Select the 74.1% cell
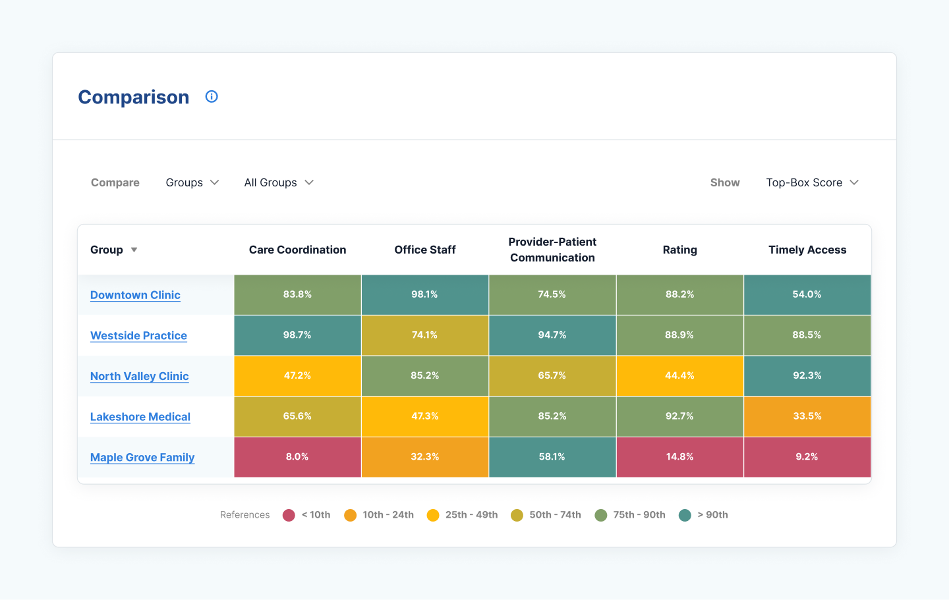949x600 pixels. pyautogui.click(x=425, y=335)
